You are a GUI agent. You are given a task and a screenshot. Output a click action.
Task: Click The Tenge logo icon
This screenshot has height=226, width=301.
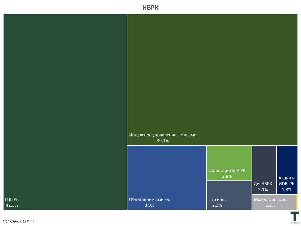(x=295, y=217)
